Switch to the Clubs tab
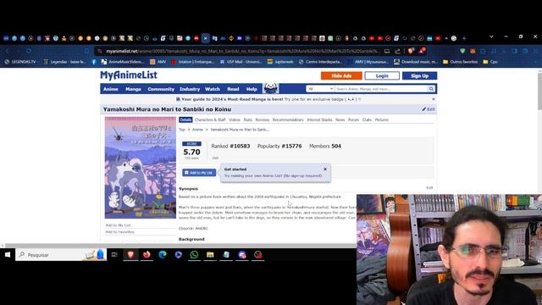The width and height of the screenshot is (542, 305). pos(367,119)
